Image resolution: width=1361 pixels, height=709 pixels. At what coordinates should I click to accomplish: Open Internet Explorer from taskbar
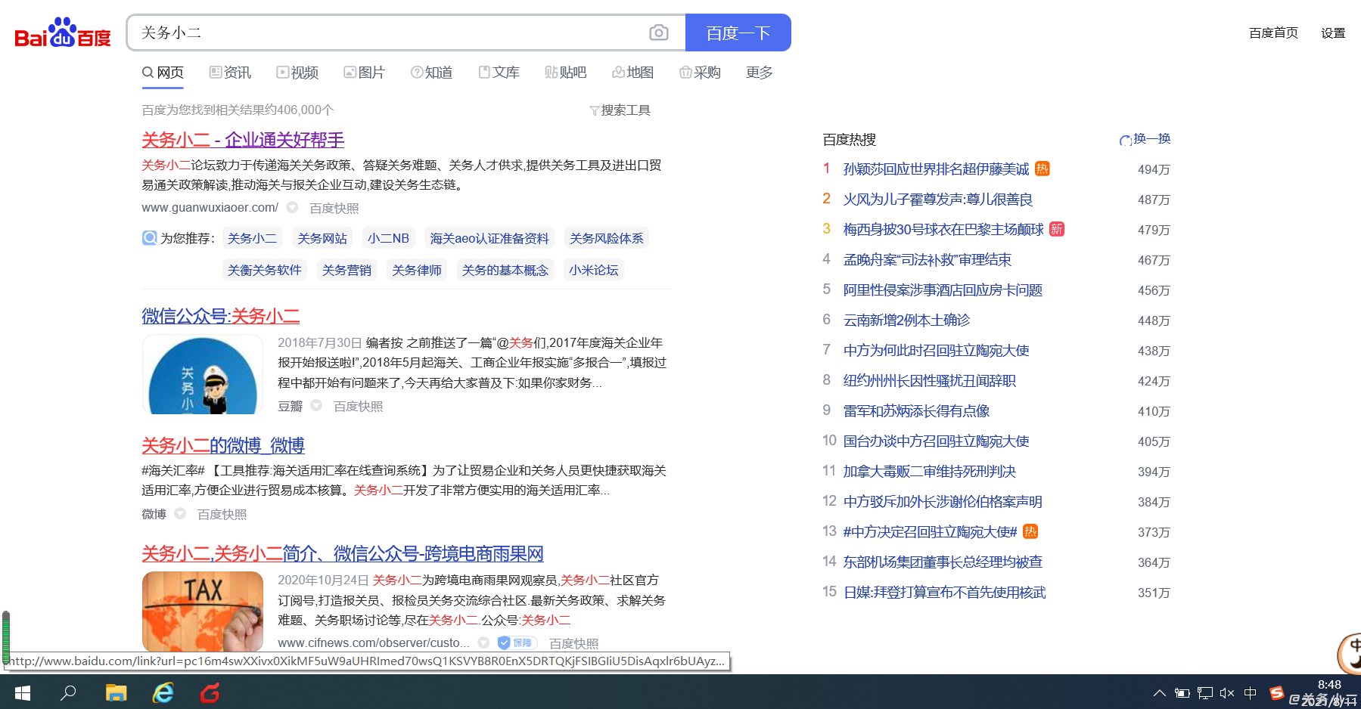163,692
